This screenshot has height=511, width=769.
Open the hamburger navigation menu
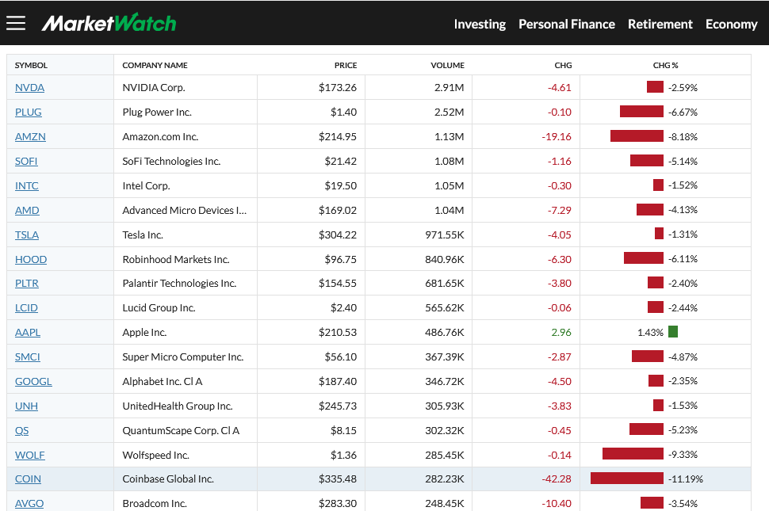[x=16, y=23]
